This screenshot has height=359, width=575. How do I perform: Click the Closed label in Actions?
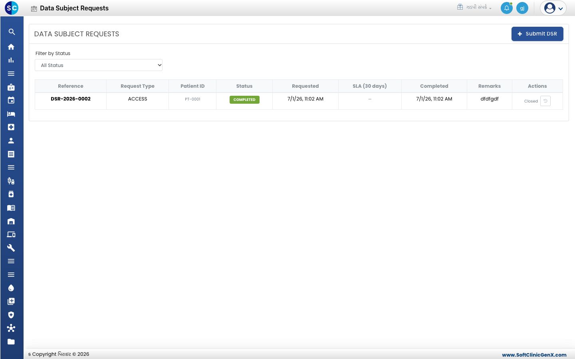coord(531,101)
